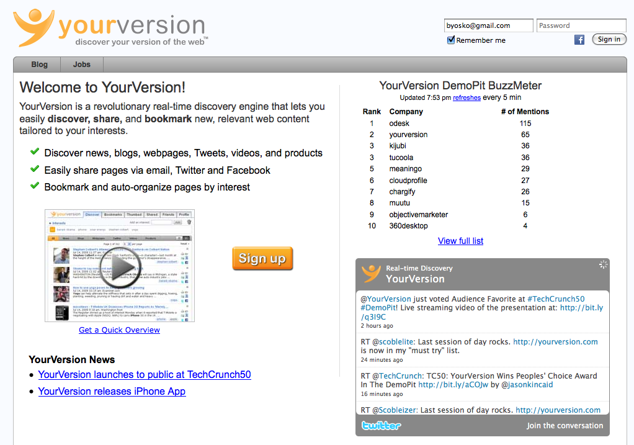Click the odesk company row

[x=455, y=124]
